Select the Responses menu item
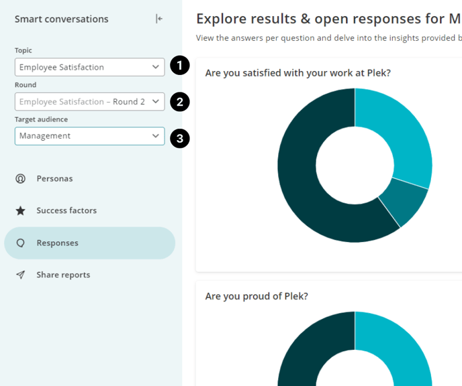 [x=89, y=243]
